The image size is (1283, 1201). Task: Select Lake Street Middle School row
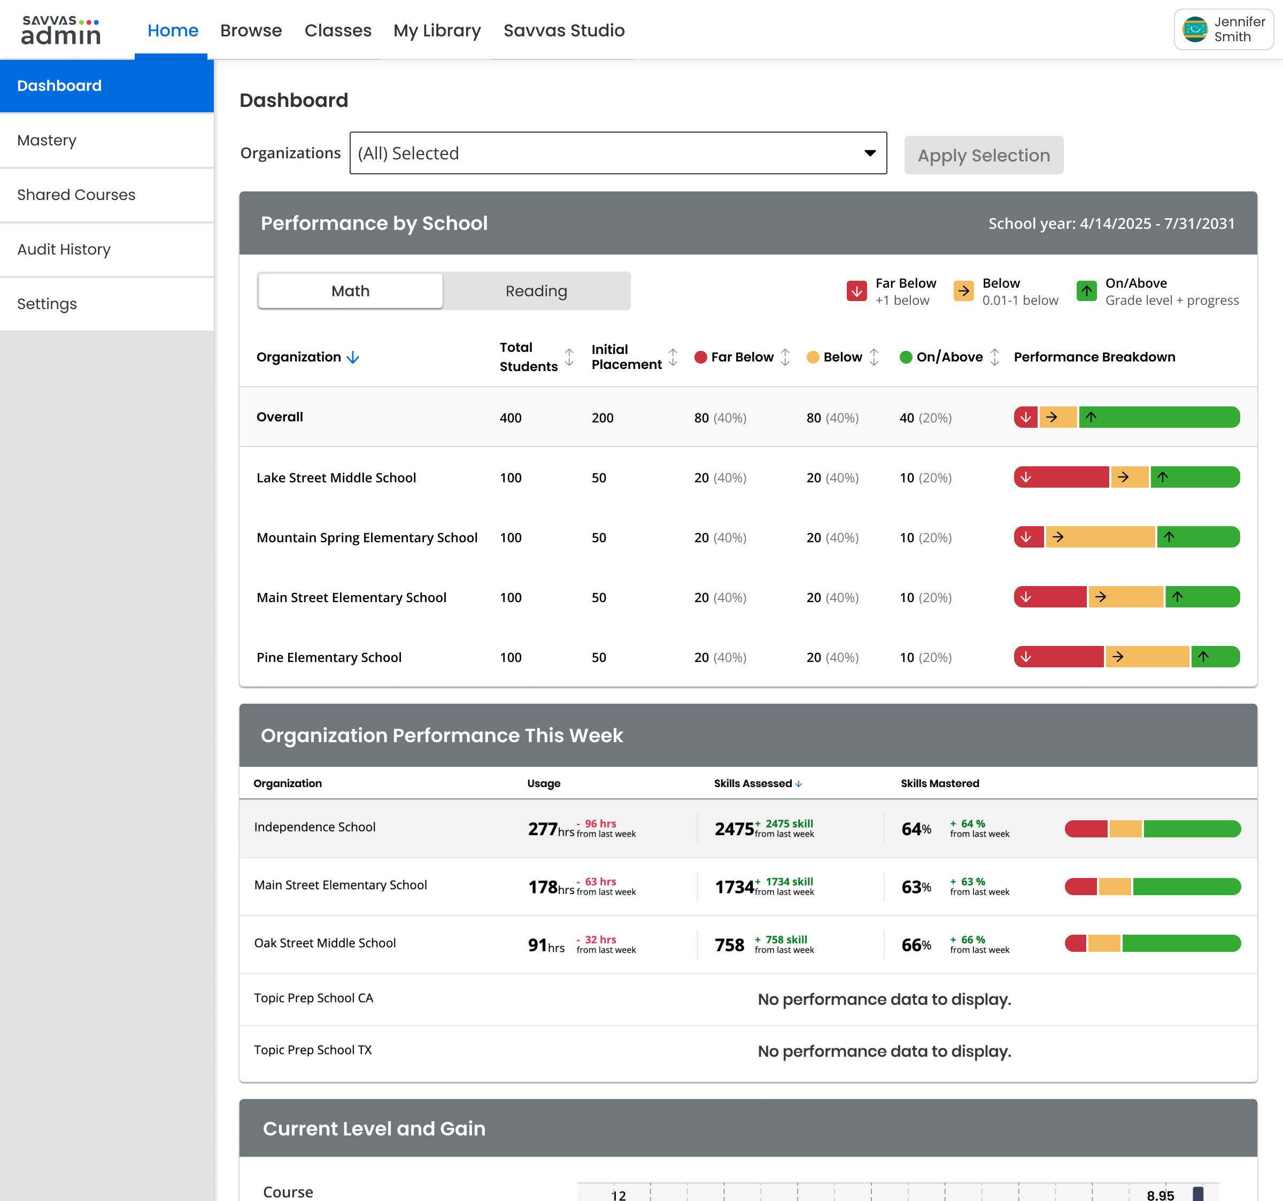[748, 477]
